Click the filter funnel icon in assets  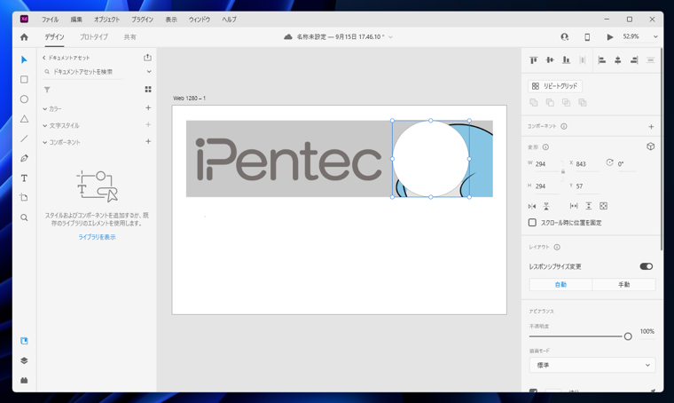point(47,90)
